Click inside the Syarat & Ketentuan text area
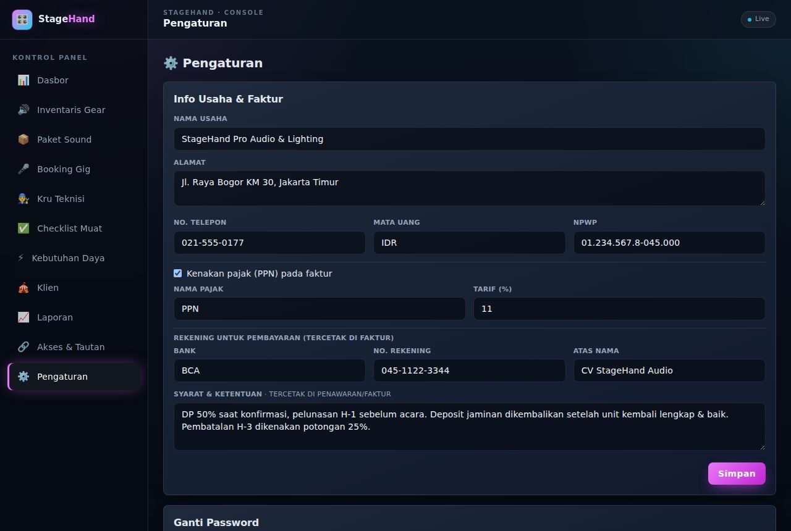791x531 pixels. click(x=470, y=427)
